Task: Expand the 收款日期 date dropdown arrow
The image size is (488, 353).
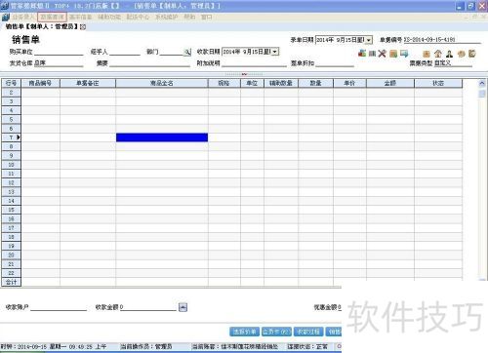Action: 275,52
